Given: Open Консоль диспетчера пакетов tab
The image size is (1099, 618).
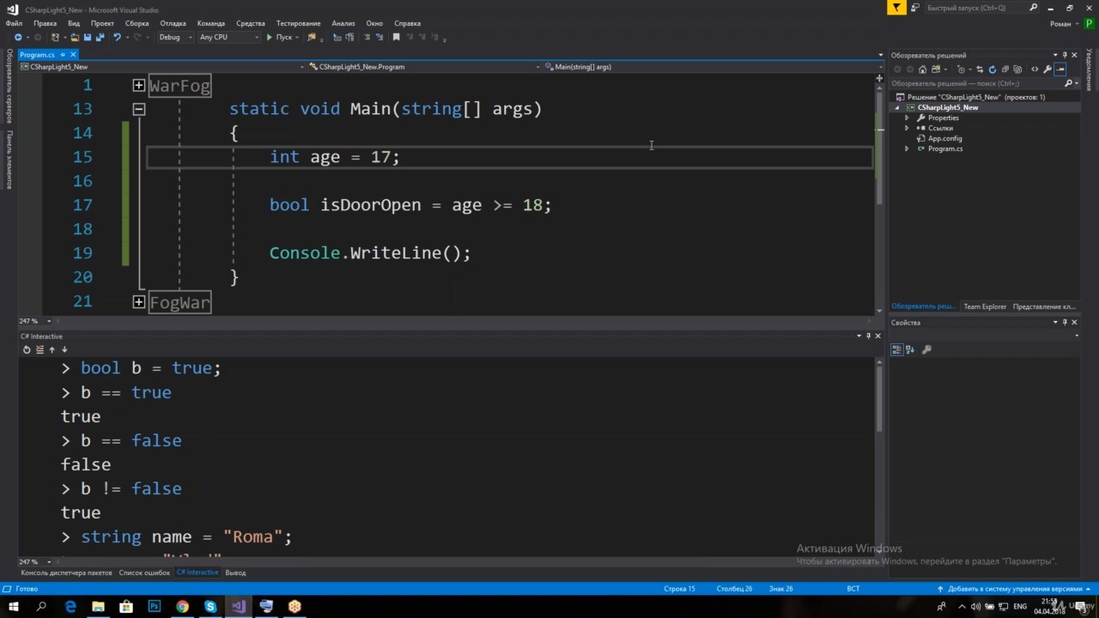Looking at the screenshot, I should point(66,573).
